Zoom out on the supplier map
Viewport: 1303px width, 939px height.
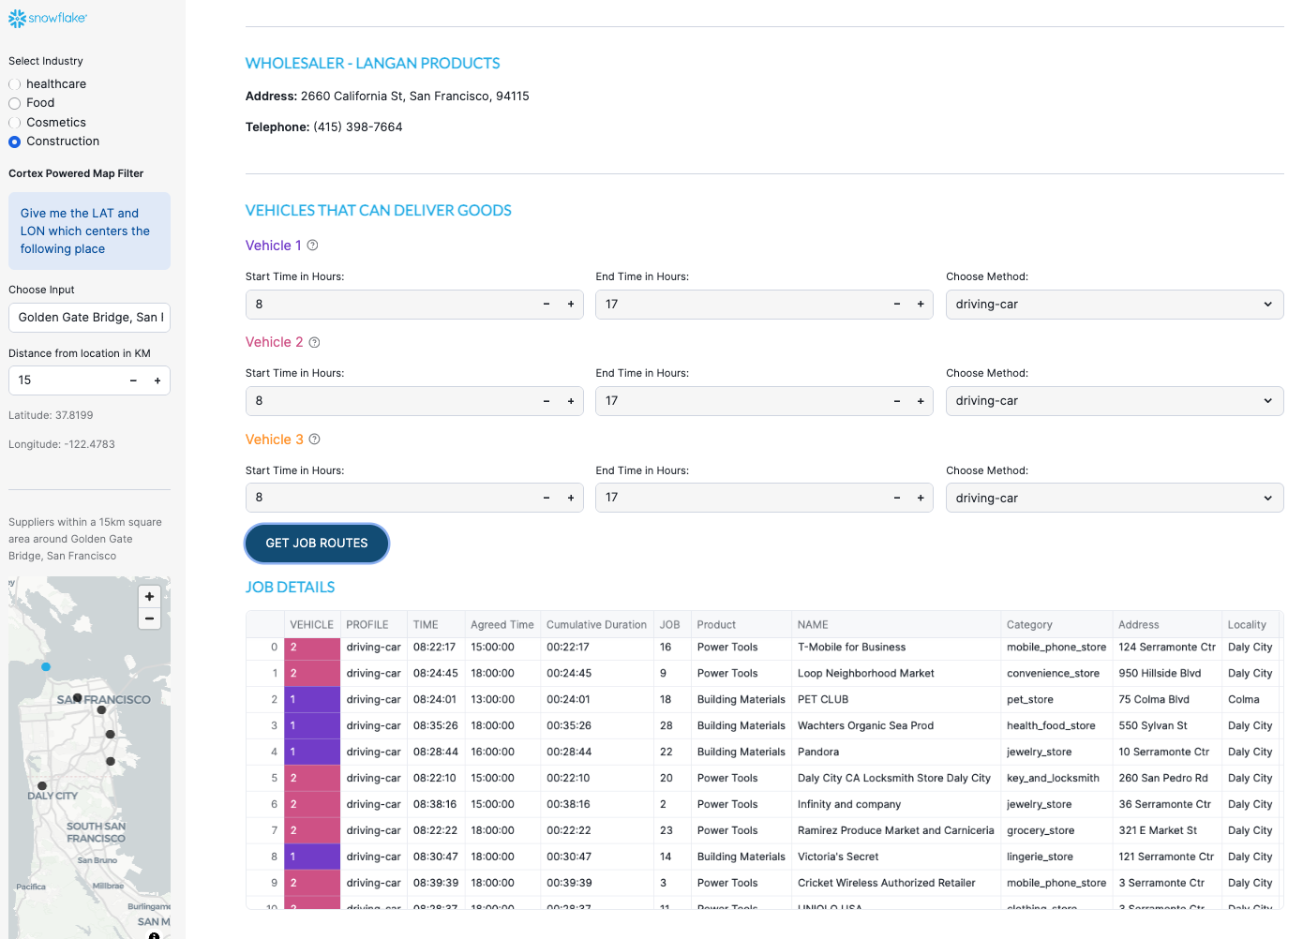[x=149, y=619]
